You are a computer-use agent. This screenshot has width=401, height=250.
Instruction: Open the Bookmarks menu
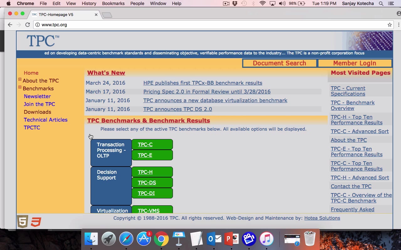[x=113, y=3]
